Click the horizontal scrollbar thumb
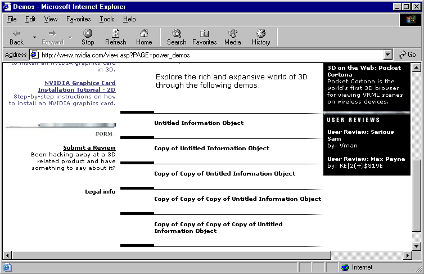 tap(172, 255)
